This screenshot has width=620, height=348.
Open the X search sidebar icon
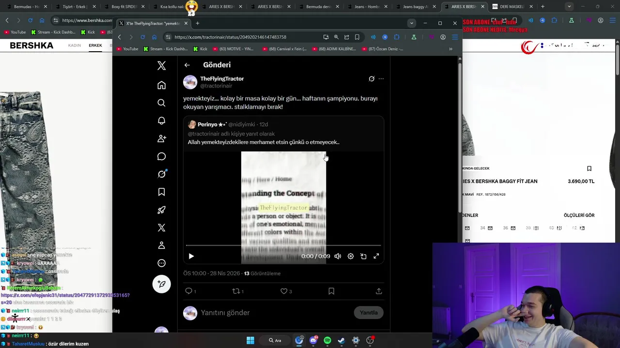click(161, 103)
